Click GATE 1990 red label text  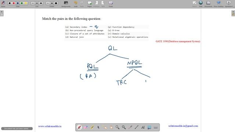178,41
